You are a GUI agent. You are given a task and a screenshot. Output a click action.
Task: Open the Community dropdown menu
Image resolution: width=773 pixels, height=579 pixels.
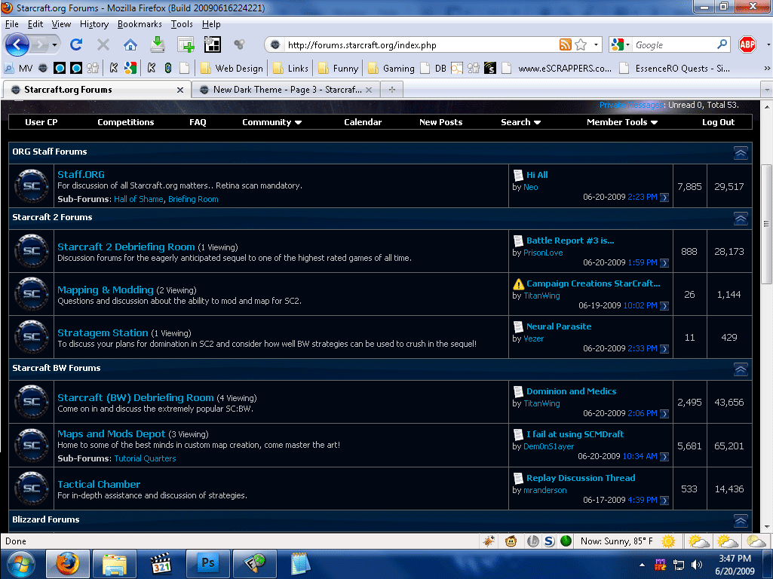(271, 122)
